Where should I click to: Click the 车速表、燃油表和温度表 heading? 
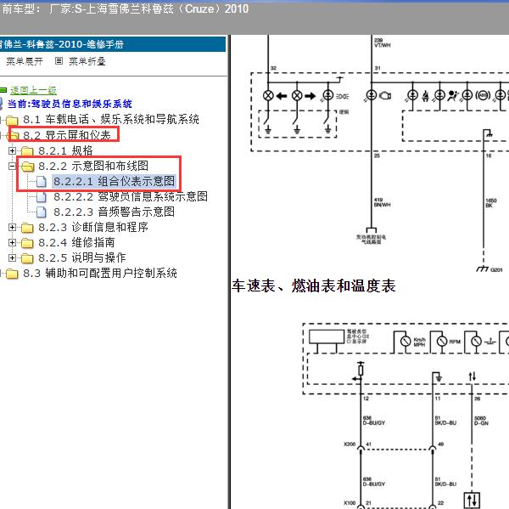click(x=314, y=286)
